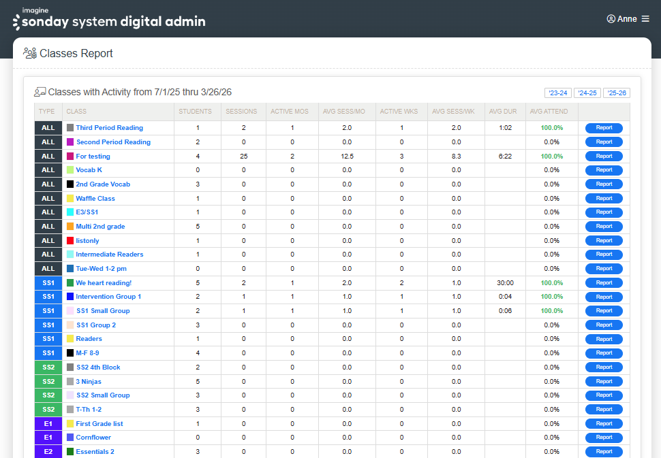The width and height of the screenshot is (661, 458).
Task: Open the report for Third Period Reading
Action: coord(604,127)
